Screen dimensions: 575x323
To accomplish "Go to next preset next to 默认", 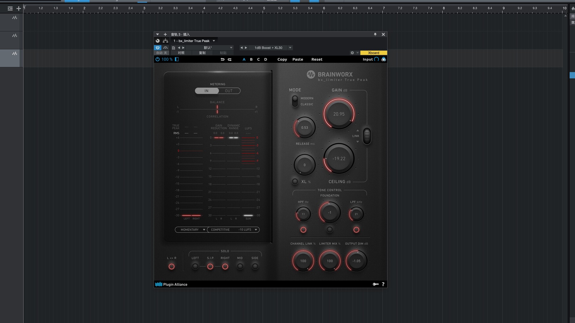I will 183,48.
